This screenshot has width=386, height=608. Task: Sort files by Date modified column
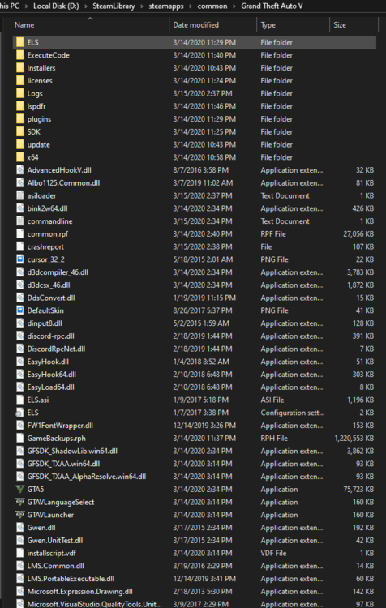212,25
